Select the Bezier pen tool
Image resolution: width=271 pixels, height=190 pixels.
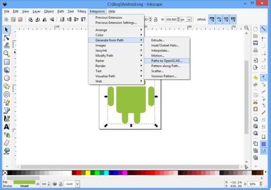(7, 110)
